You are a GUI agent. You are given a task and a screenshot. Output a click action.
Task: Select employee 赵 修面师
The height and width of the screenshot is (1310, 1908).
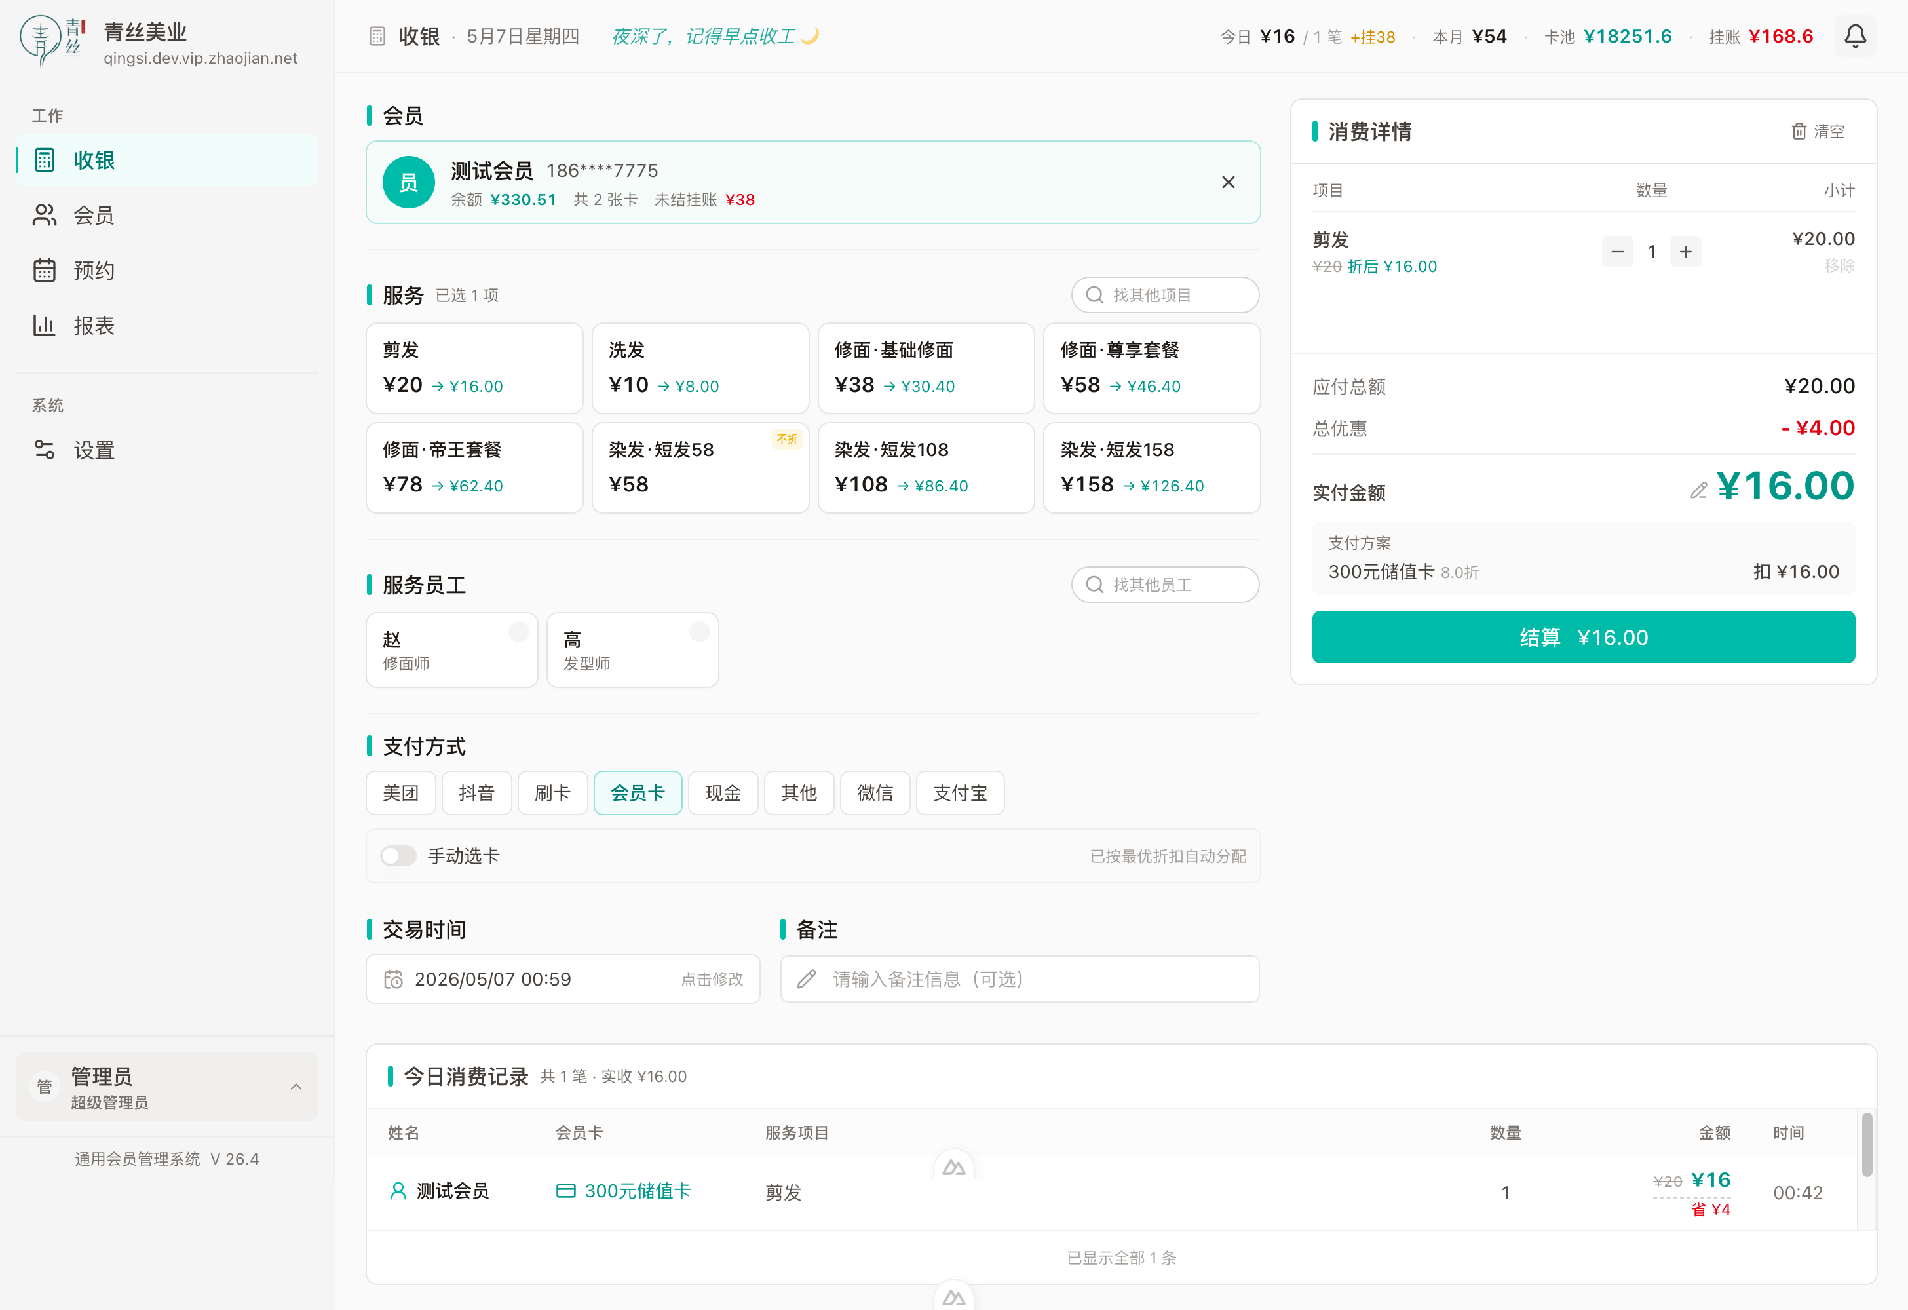tap(451, 649)
